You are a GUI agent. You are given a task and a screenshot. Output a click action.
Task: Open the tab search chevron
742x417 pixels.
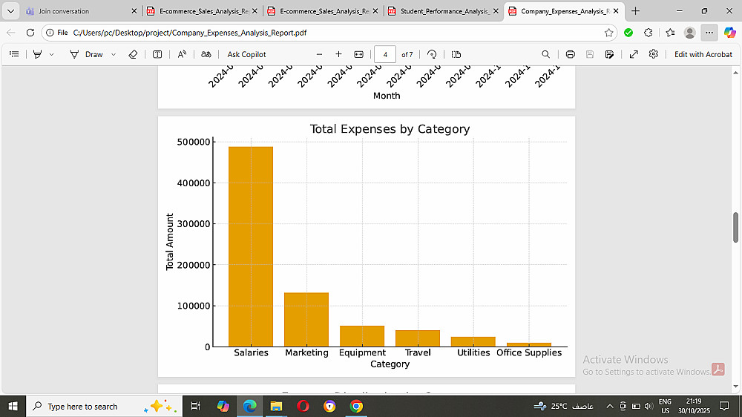click(10, 11)
